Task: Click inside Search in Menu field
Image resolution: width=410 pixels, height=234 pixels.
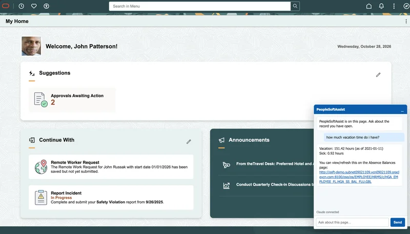Action: (200, 6)
